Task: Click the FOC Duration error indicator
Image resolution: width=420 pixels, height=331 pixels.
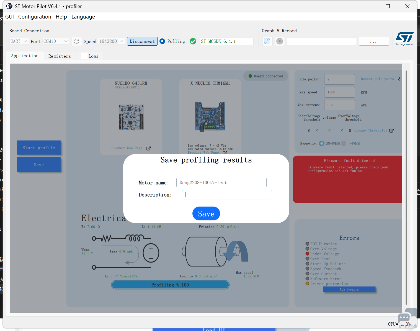Action: [307, 244]
